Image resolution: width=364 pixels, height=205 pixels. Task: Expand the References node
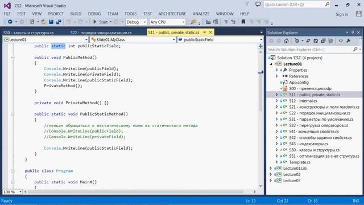[277, 76]
